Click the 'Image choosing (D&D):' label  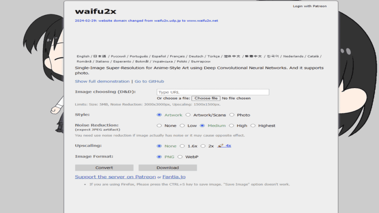coord(105,92)
